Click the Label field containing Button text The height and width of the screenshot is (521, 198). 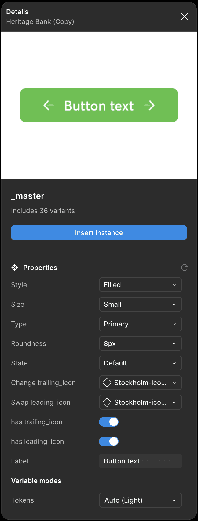(x=141, y=461)
